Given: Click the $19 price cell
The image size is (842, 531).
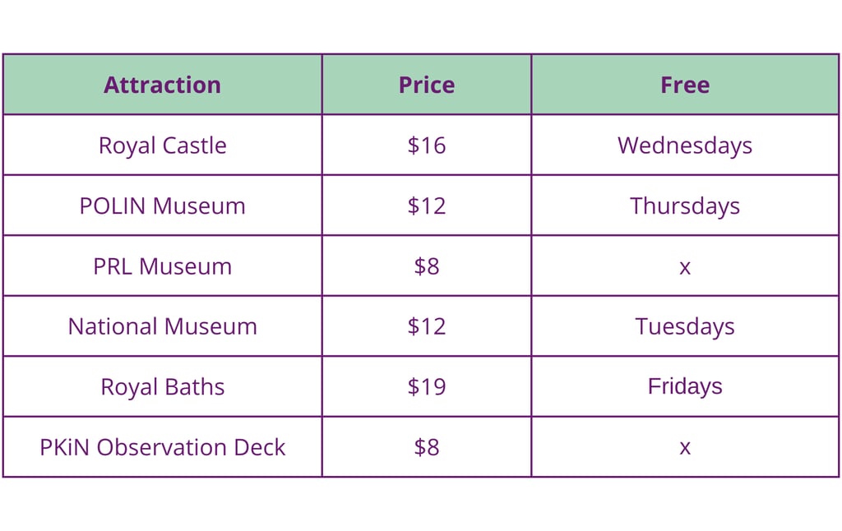Looking at the screenshot, I should point(426,386).
